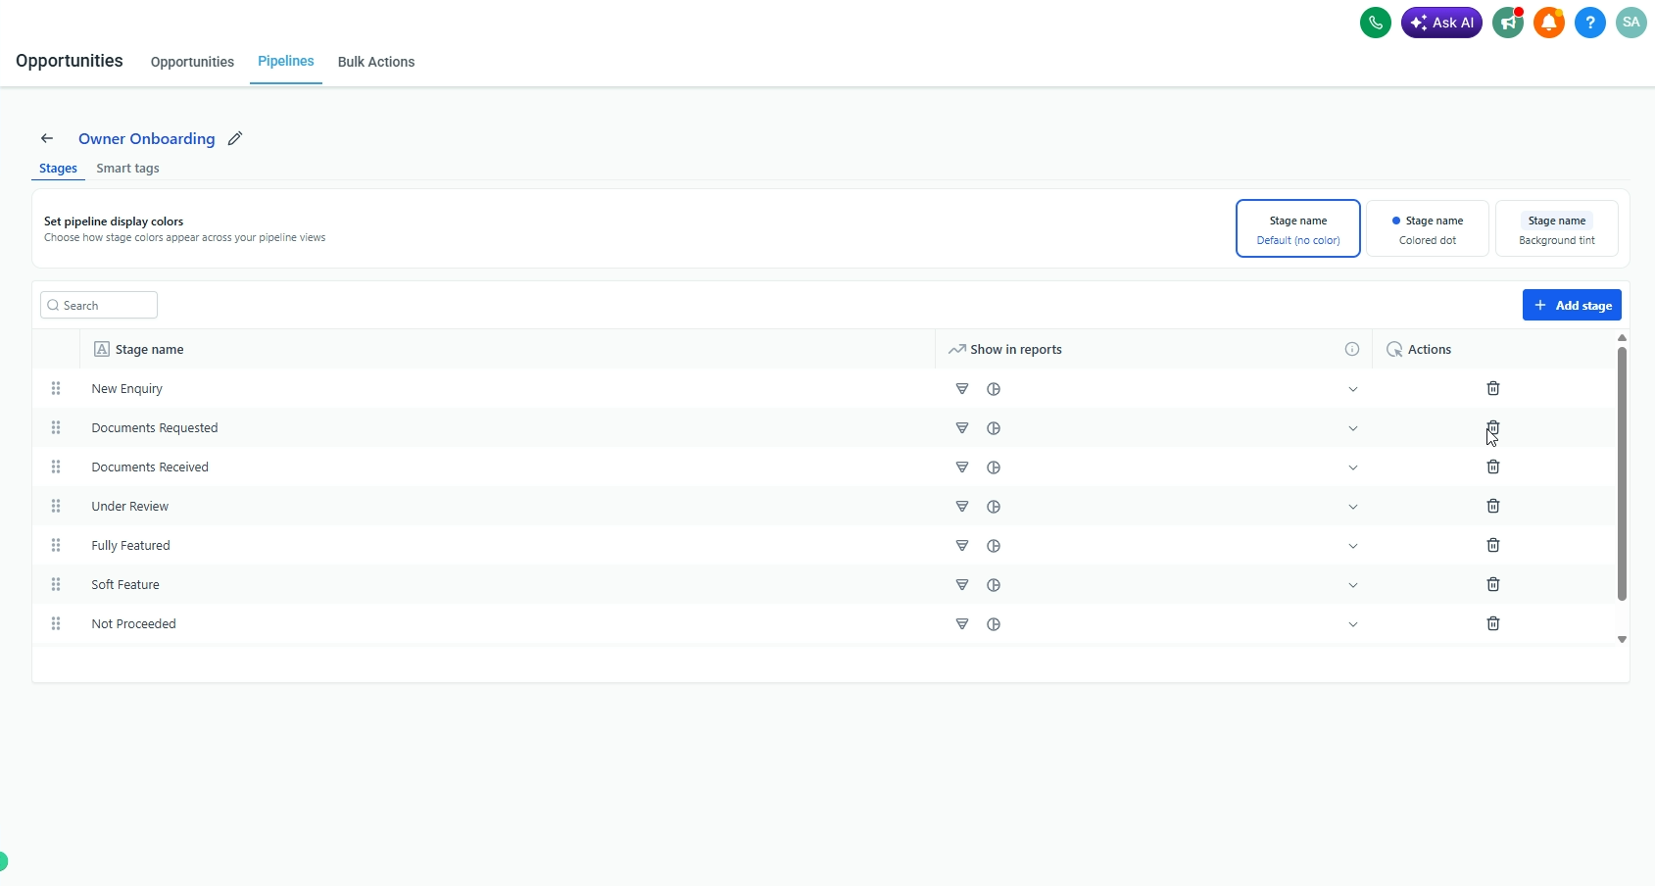Delete the New Enquiry stage
Image resolution: width=1655 pixels, height=886 pixels.
[x=1493, y=389]
